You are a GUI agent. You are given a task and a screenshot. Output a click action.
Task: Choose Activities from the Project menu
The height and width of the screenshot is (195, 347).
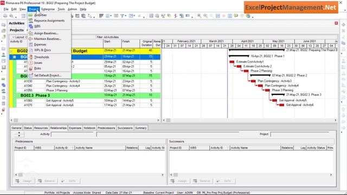(x=49, y=15)
